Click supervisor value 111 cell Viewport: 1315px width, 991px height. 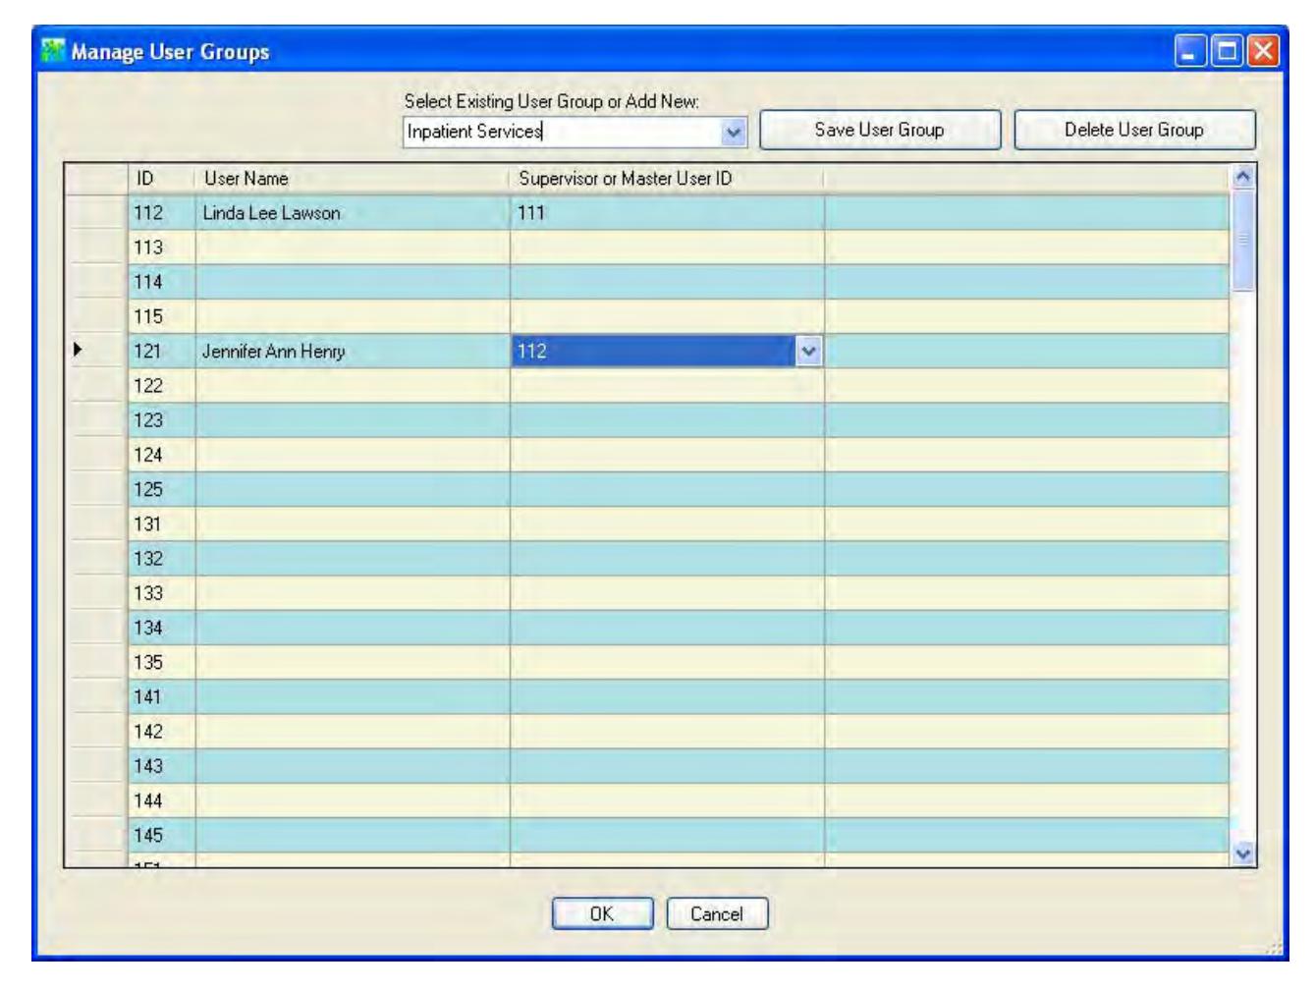667,213
